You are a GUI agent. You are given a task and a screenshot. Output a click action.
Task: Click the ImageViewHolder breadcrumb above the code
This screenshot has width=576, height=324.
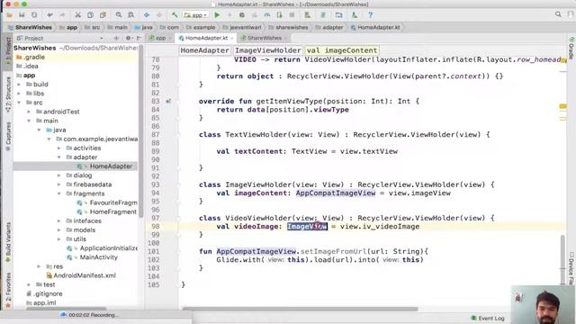coord(268,50)
